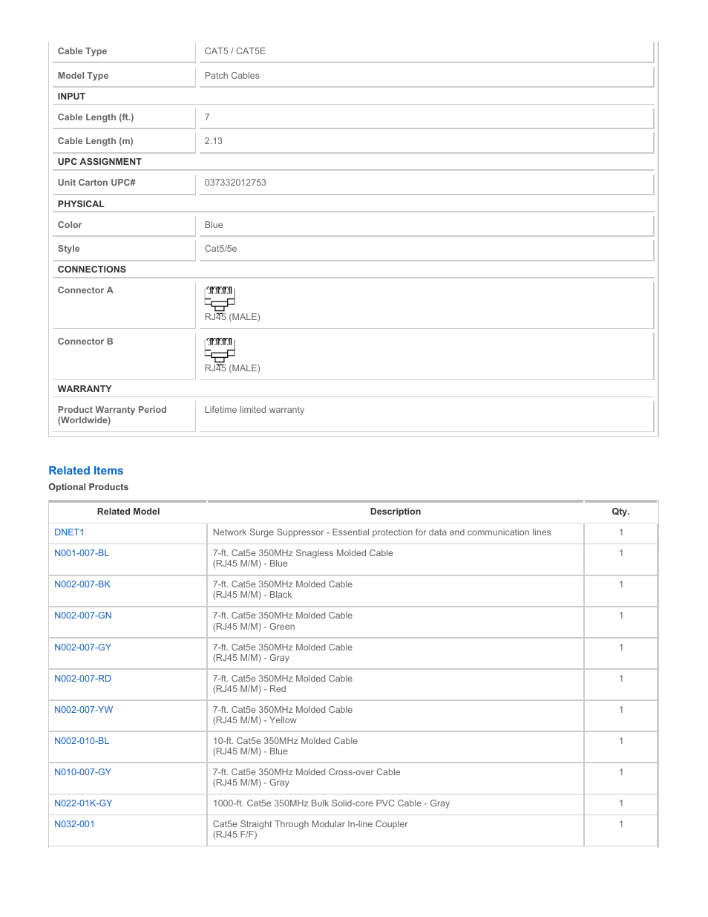Click the Related Model column header

128,512
